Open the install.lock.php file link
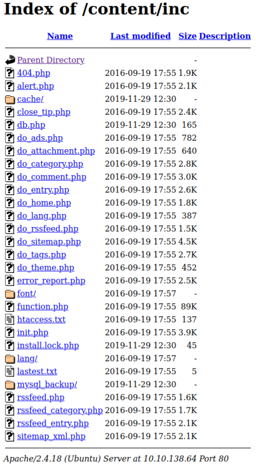Screen dimensions: 256x470 point(48,346)
